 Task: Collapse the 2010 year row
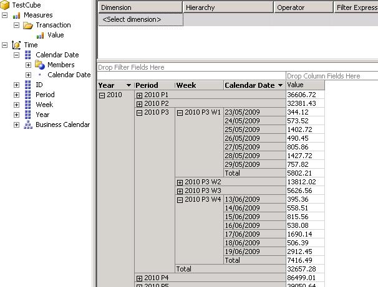pyautogui.click(x=102, y=95)
